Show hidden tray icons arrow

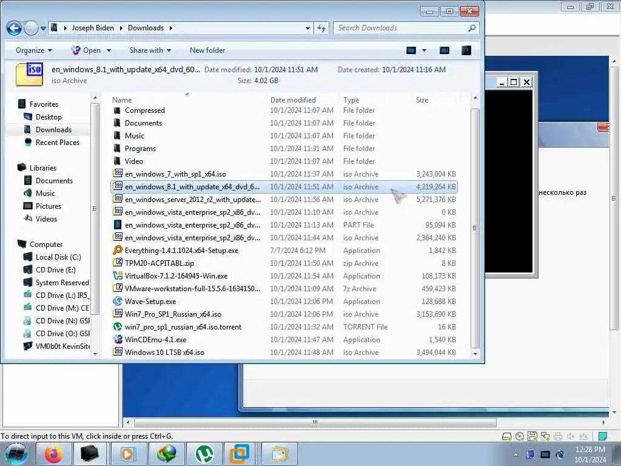tap(515, 454)
